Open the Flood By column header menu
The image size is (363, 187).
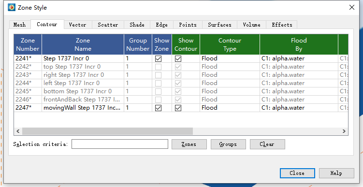pyautogui.click(x=299, y=44)
